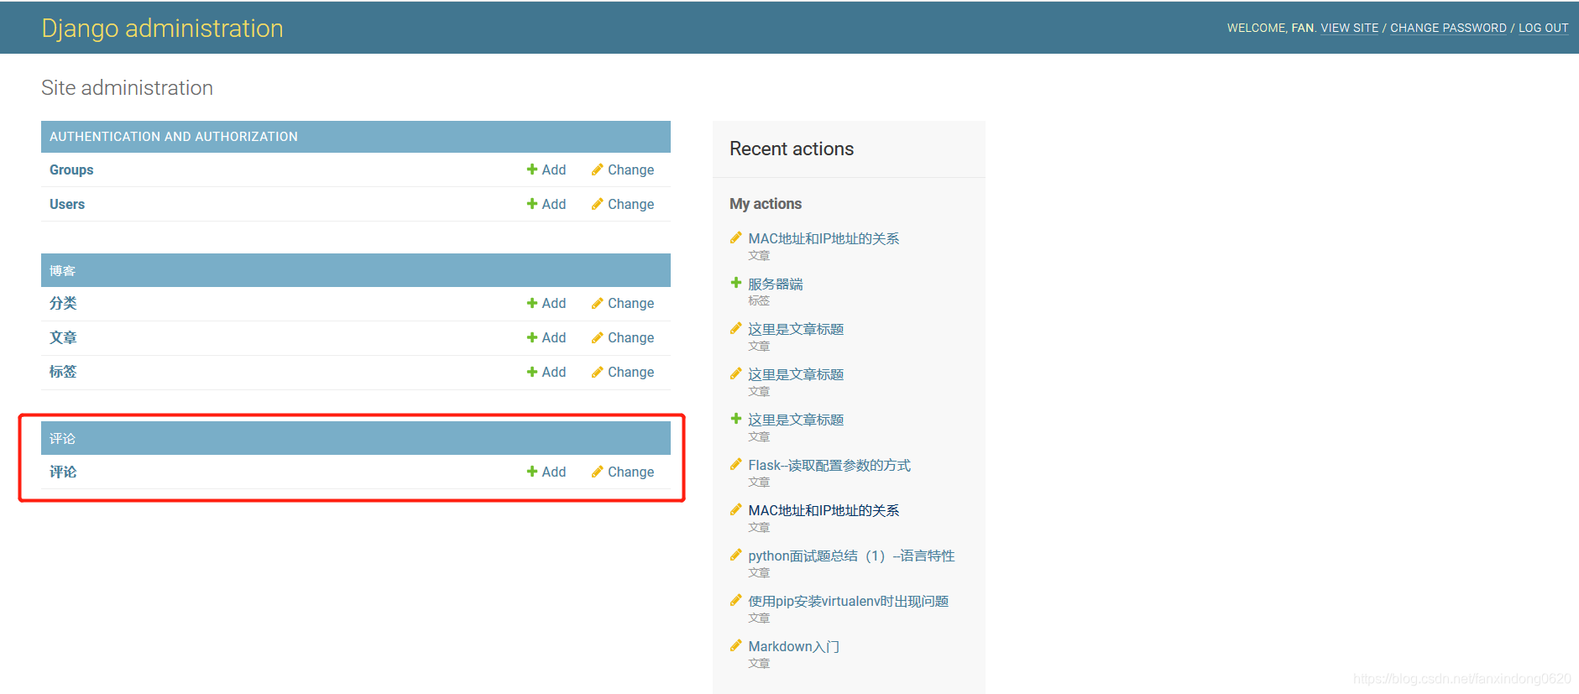The image size is (1579, 694).
Task: Open the Groups model link
Action: pos(71,170)
